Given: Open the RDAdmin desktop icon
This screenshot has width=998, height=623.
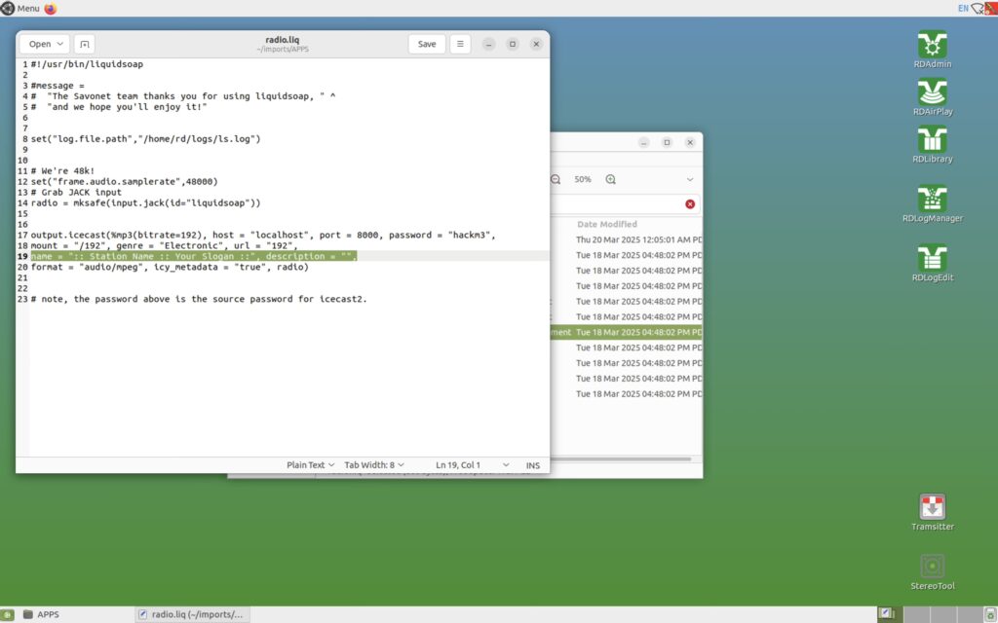Looking at the screenshot, I should click(x=932, y=49).
